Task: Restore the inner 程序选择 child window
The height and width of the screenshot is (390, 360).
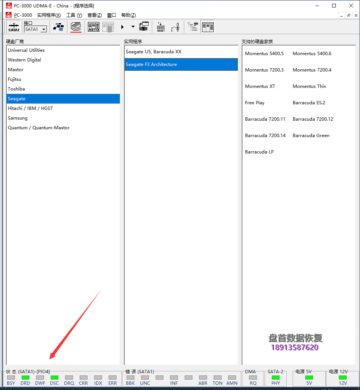Action: point(349,15)
